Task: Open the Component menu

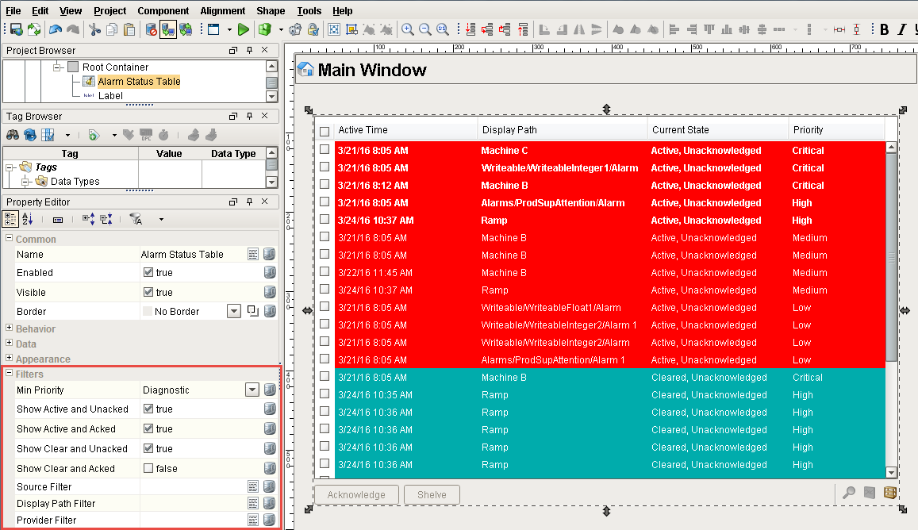Action: 163,10
